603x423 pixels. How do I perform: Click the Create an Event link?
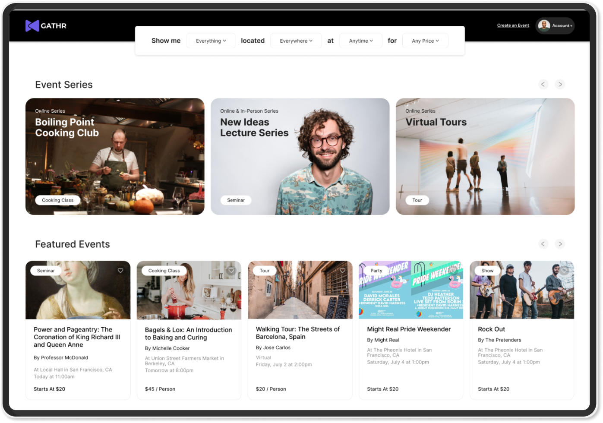pos(513,25)
